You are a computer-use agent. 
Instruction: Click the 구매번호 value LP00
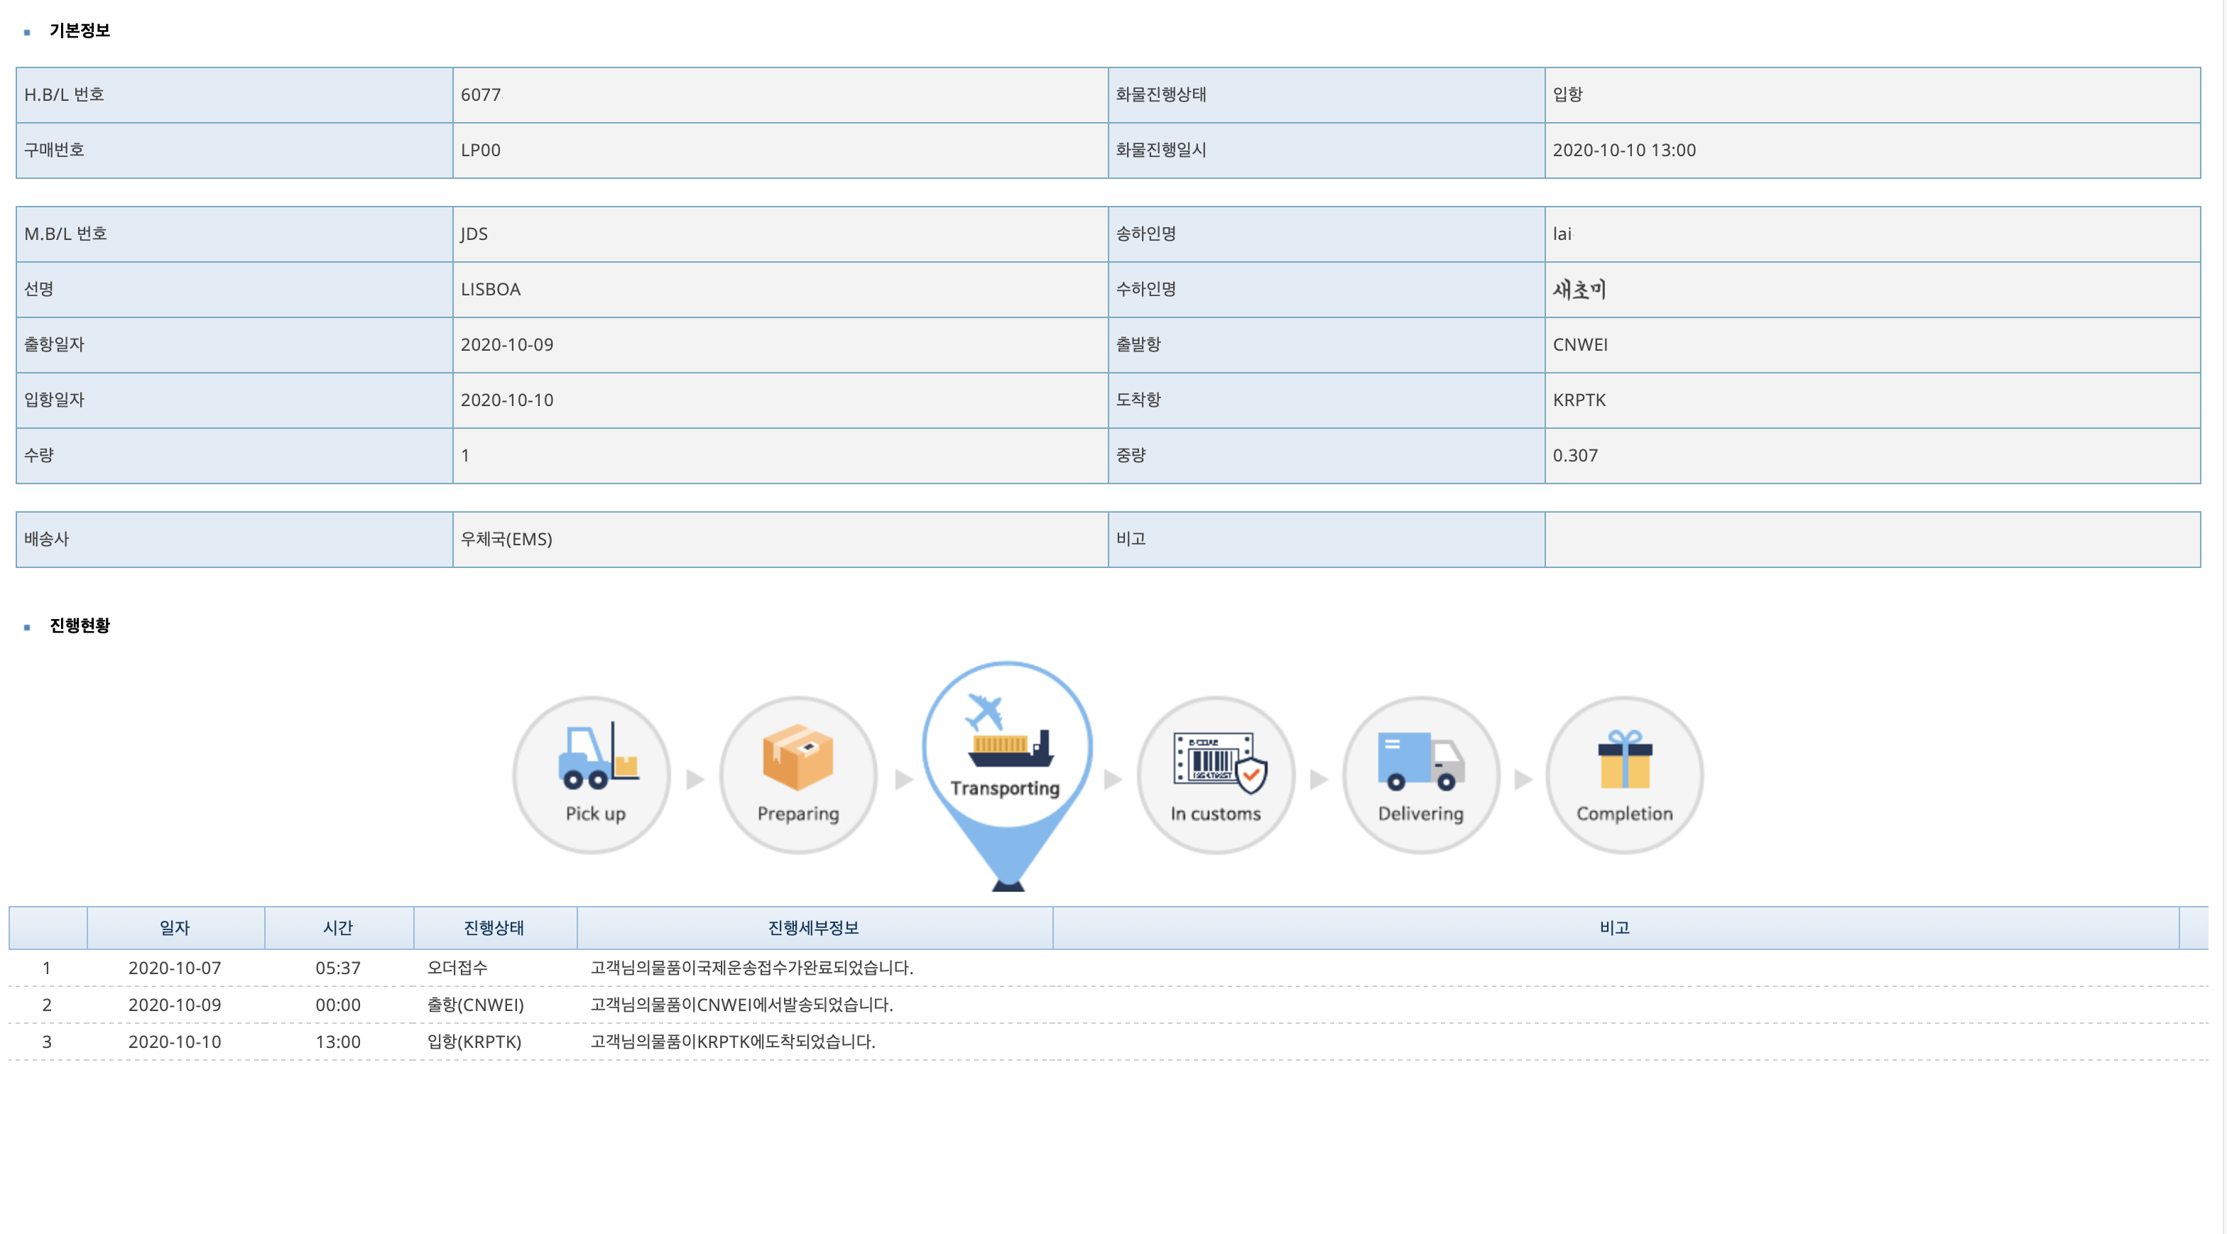pos(481,151)
